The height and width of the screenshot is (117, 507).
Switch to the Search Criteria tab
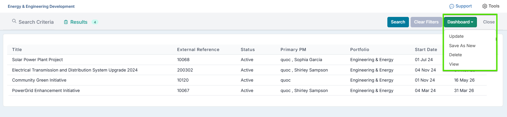point(32,22)
